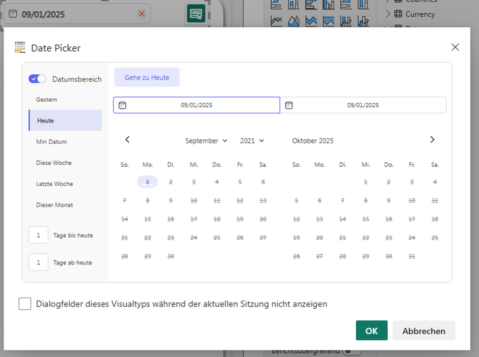Click the calendar icon in the end date field
Screen dimensions: 479x357
(289, 105)
